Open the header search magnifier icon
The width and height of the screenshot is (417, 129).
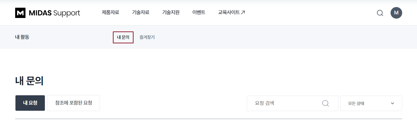click(380, 13)
